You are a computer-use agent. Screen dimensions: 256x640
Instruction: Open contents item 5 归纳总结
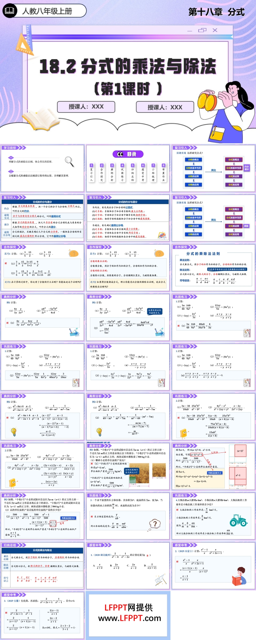click(133, 173)
